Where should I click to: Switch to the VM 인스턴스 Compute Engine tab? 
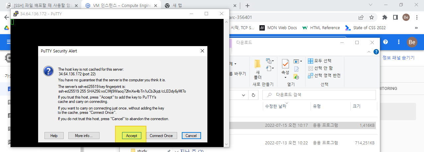click(120, 5)
